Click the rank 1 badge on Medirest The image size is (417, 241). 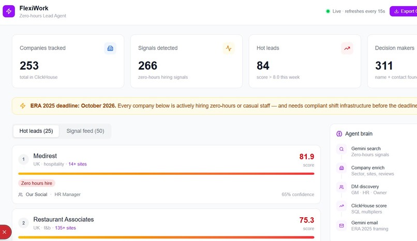(23, 159)
